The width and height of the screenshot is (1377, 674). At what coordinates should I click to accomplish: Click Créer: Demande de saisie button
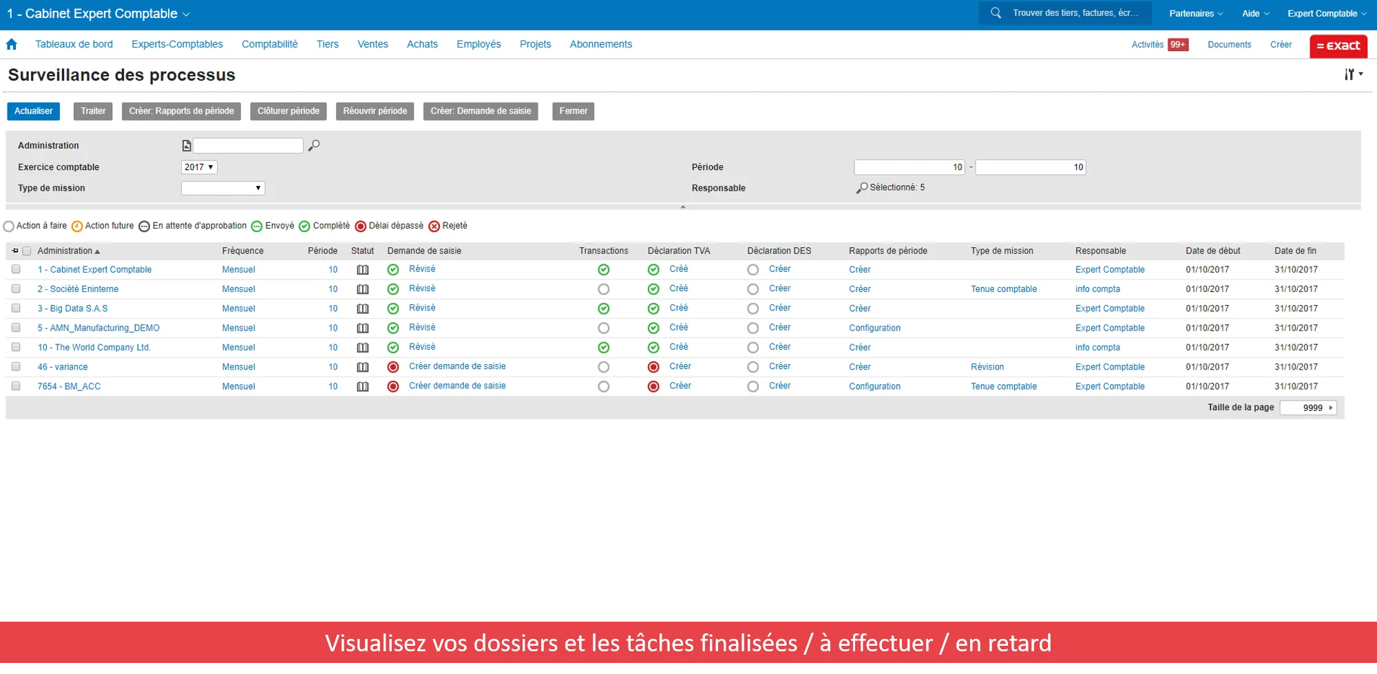(x=481, y=112)
